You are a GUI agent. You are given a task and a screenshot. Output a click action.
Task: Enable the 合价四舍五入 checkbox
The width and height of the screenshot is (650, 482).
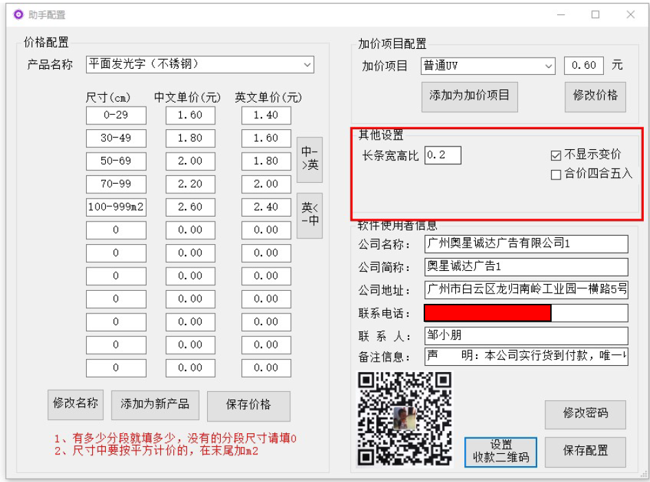(556, 174)
